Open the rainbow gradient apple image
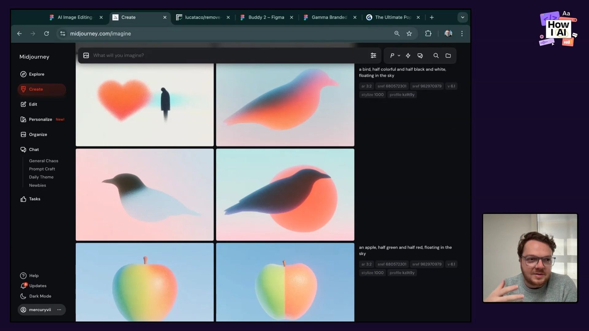This screenshot has height=331, width=589. [145, 282]
